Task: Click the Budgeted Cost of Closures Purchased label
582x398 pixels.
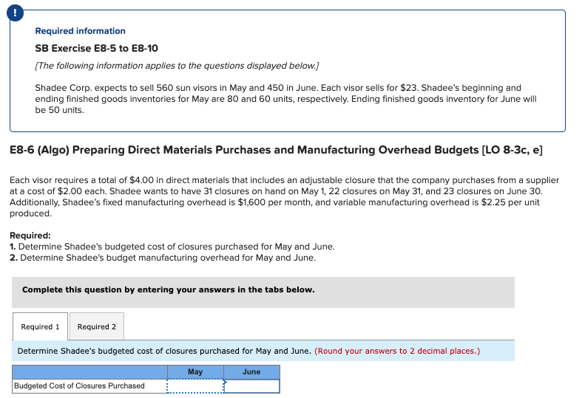Action: pos(79,385)
